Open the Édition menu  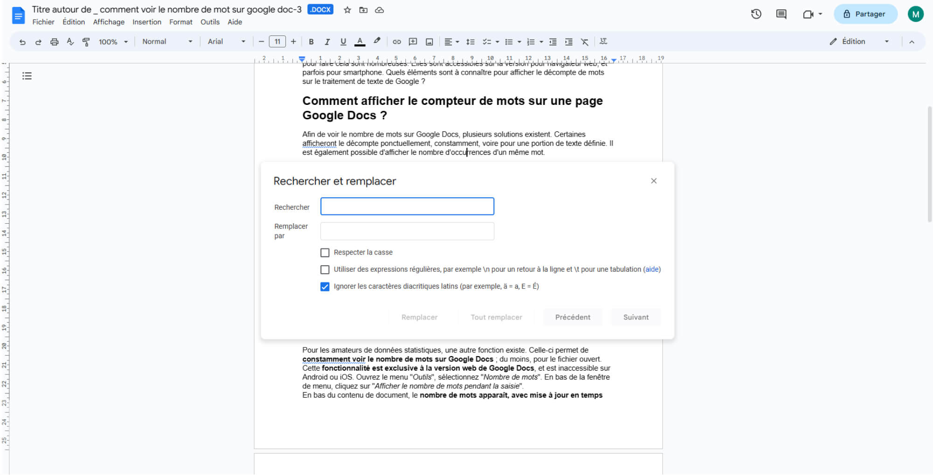click(74, 22)
